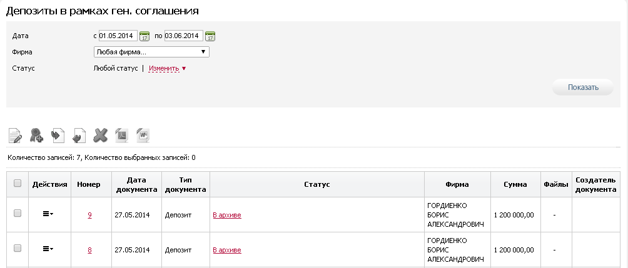Click the send document arrow icon

(x=58, y=135)
